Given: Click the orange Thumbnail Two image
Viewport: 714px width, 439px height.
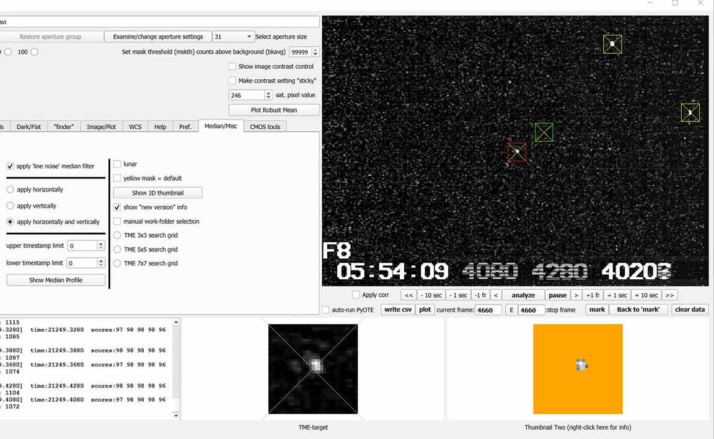Looking at the screenshot, I should click(578, 369).
